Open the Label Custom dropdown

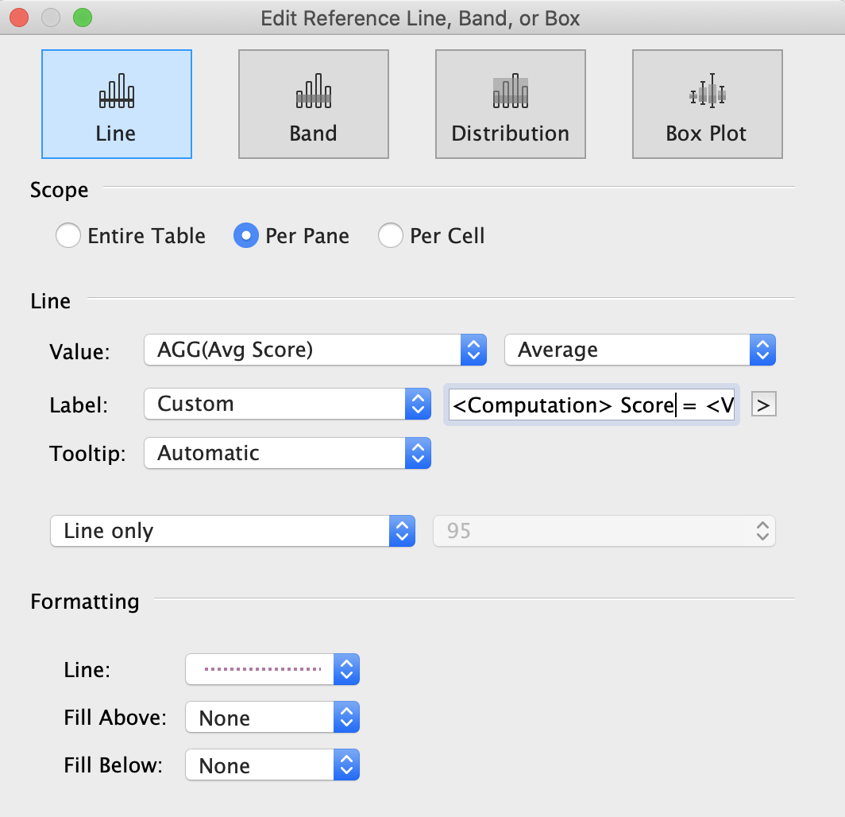point(287,404)
